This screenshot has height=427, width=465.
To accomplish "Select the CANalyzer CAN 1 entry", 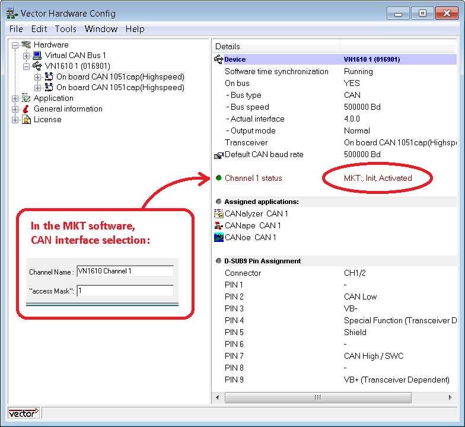I will [x=256, y=213].
